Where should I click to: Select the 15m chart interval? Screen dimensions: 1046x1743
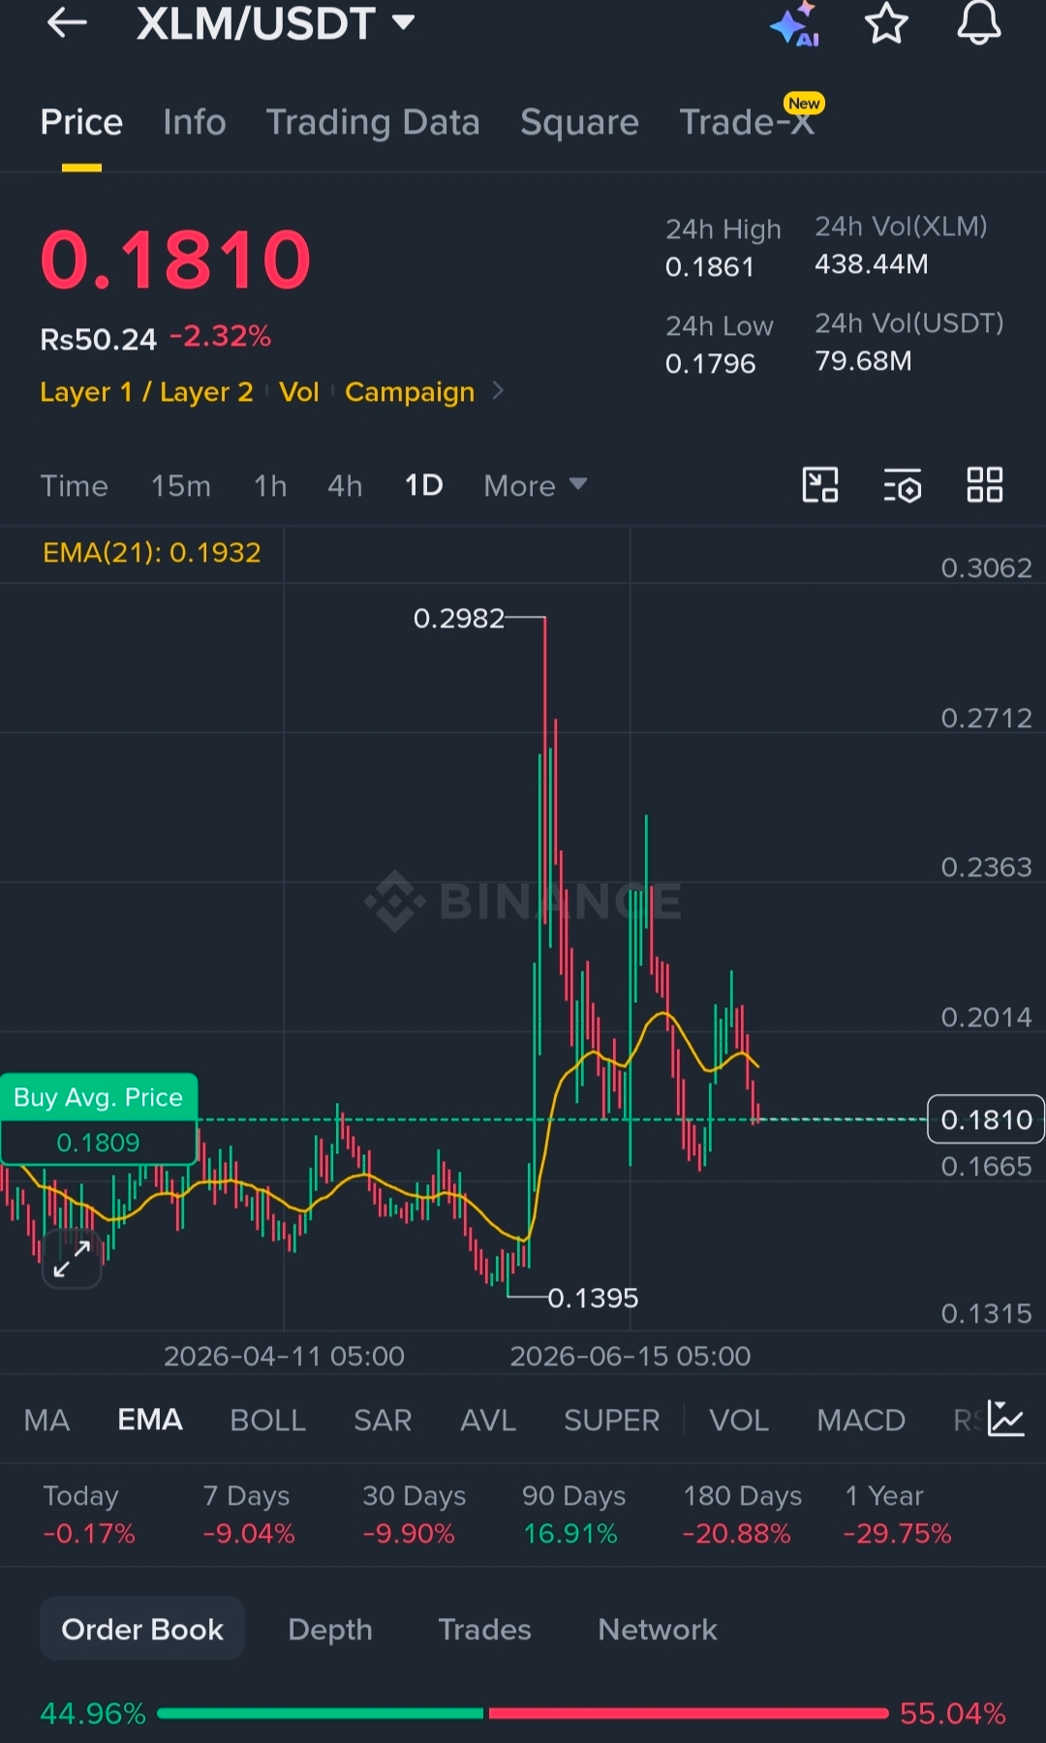(180, 485)
